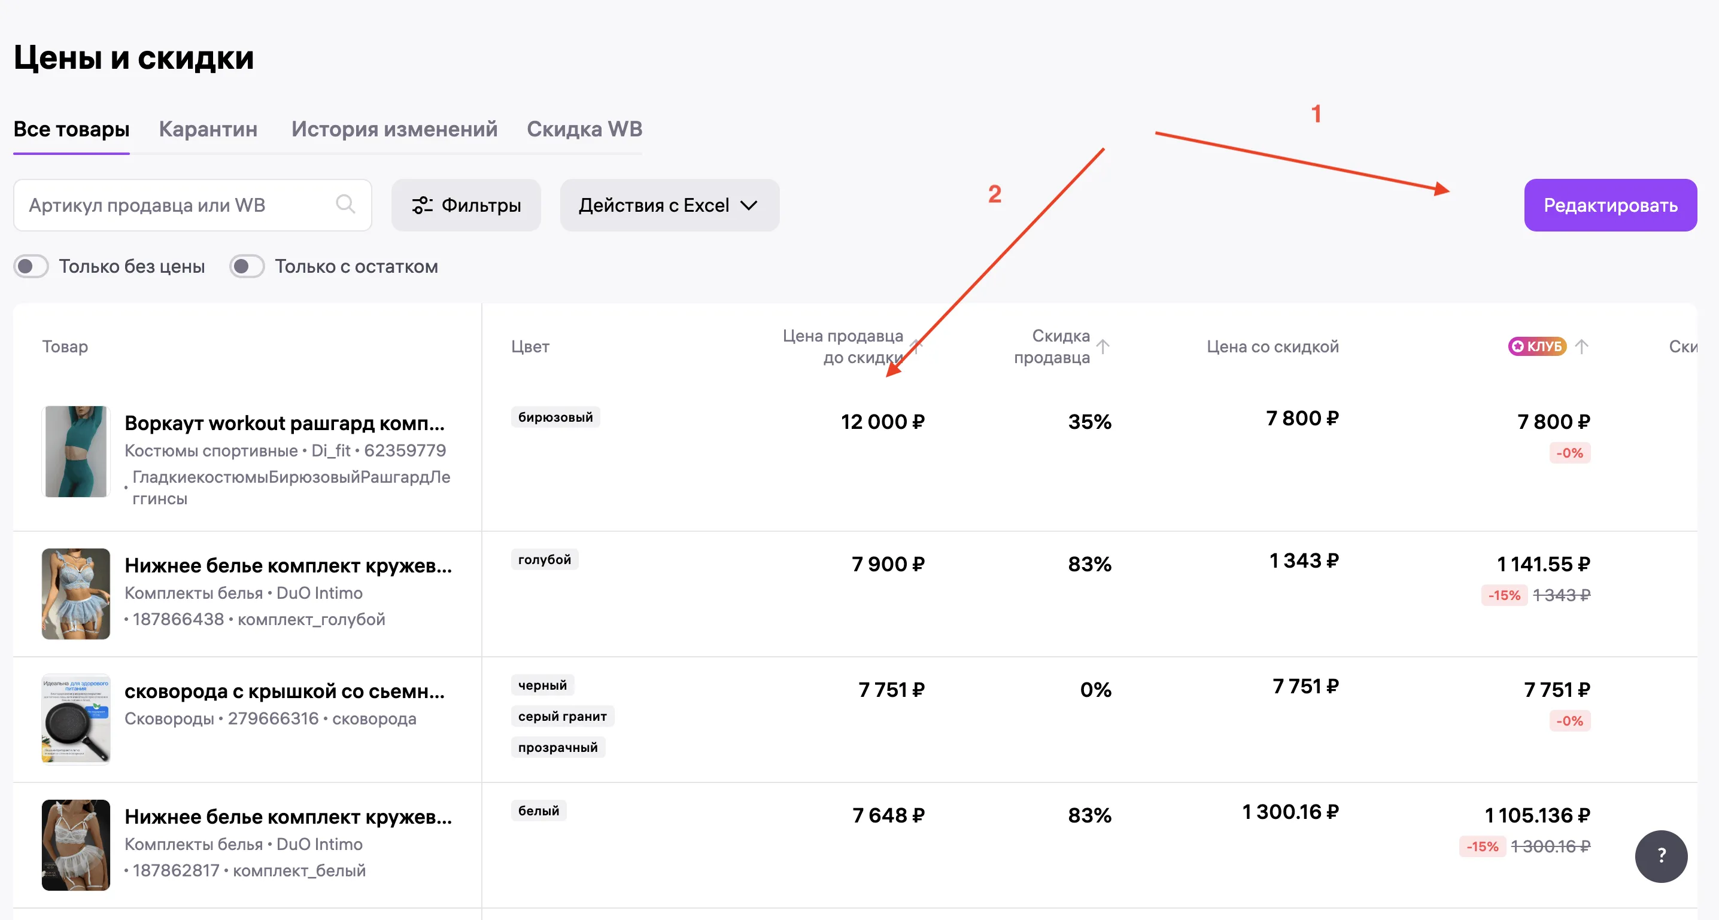Open the Фильтры button

466,206
